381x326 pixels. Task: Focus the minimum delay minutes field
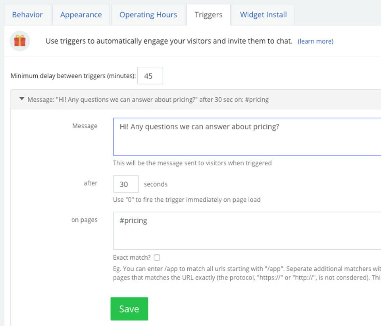(x=150, y=76)
